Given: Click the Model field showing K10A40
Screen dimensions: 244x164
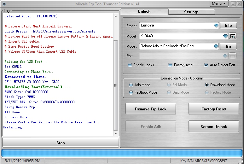Looking at the screenshot, I should 183,36.
